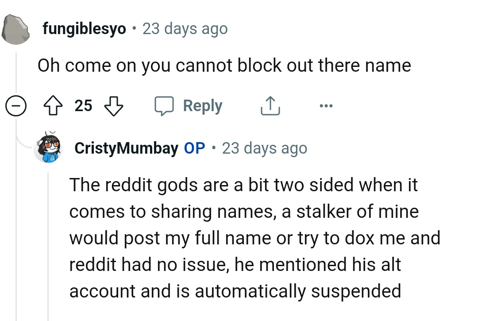The height and width of the screenshot is (321, 478).
Task: Click fungiblesyo's "23 days ago" timestamp
Action: click(185, 29)
